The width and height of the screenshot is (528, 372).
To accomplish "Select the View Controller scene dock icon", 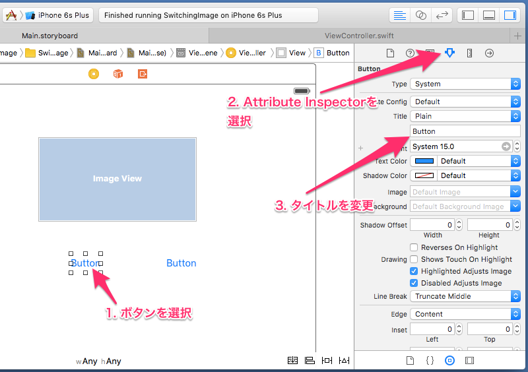I will point(94,74).
